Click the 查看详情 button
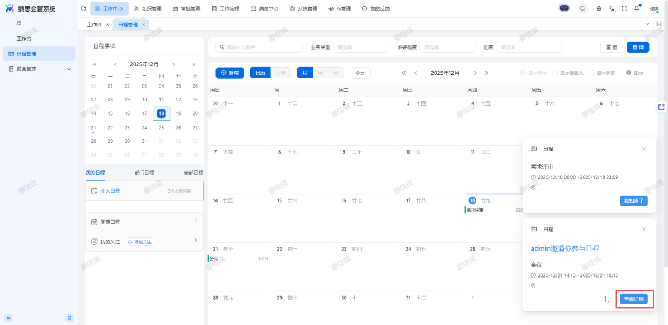 pos(634,299)
